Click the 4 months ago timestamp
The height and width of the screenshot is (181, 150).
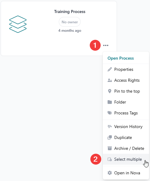click(70, 31)
